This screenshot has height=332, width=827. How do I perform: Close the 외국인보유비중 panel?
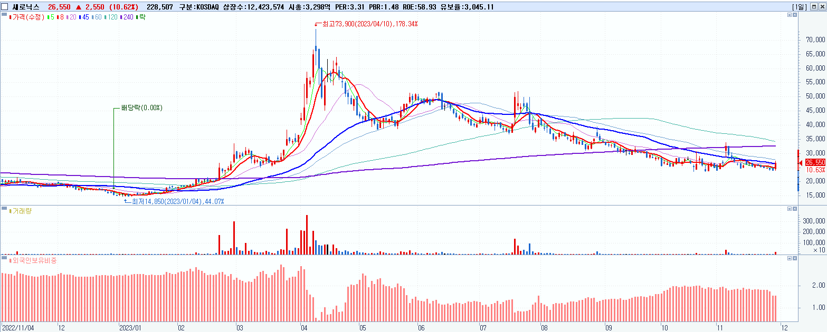click(795, 258)
